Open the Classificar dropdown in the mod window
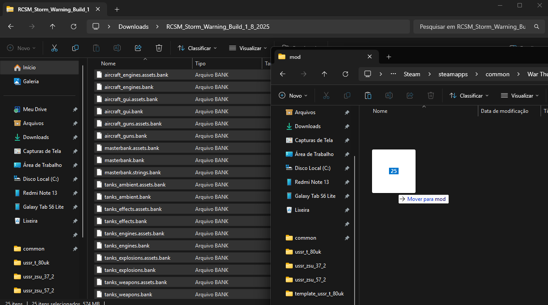Image resolution: width=548 pixels, height=305 pixels. click(469, 95)
